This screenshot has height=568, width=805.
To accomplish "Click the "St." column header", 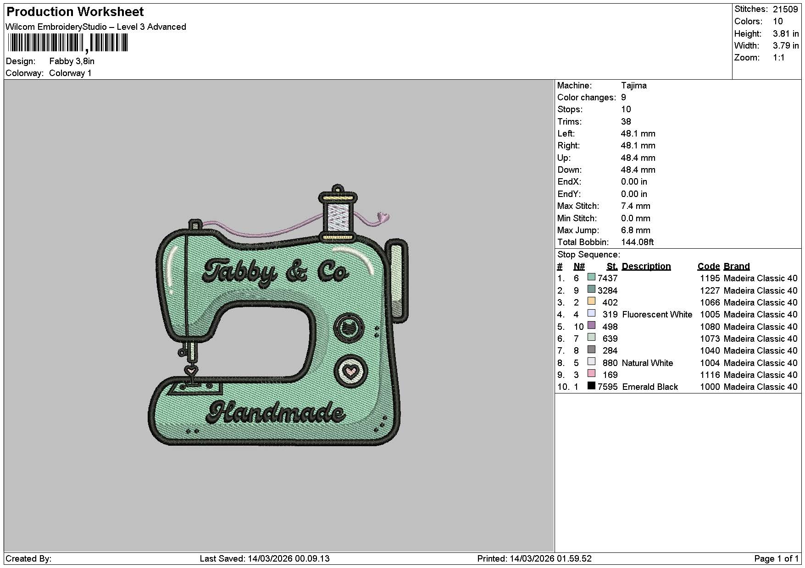I will (x=612, y=266).
